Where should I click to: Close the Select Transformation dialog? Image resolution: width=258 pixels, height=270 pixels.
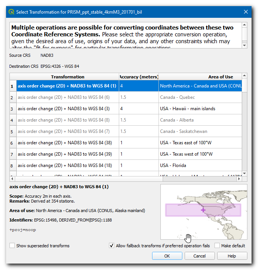tap(246, 12)
